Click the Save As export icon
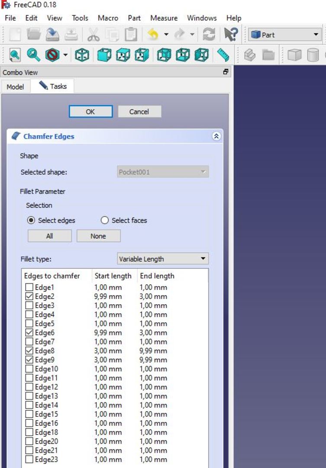This screenshot has height=468, width=326. (71, 35)
